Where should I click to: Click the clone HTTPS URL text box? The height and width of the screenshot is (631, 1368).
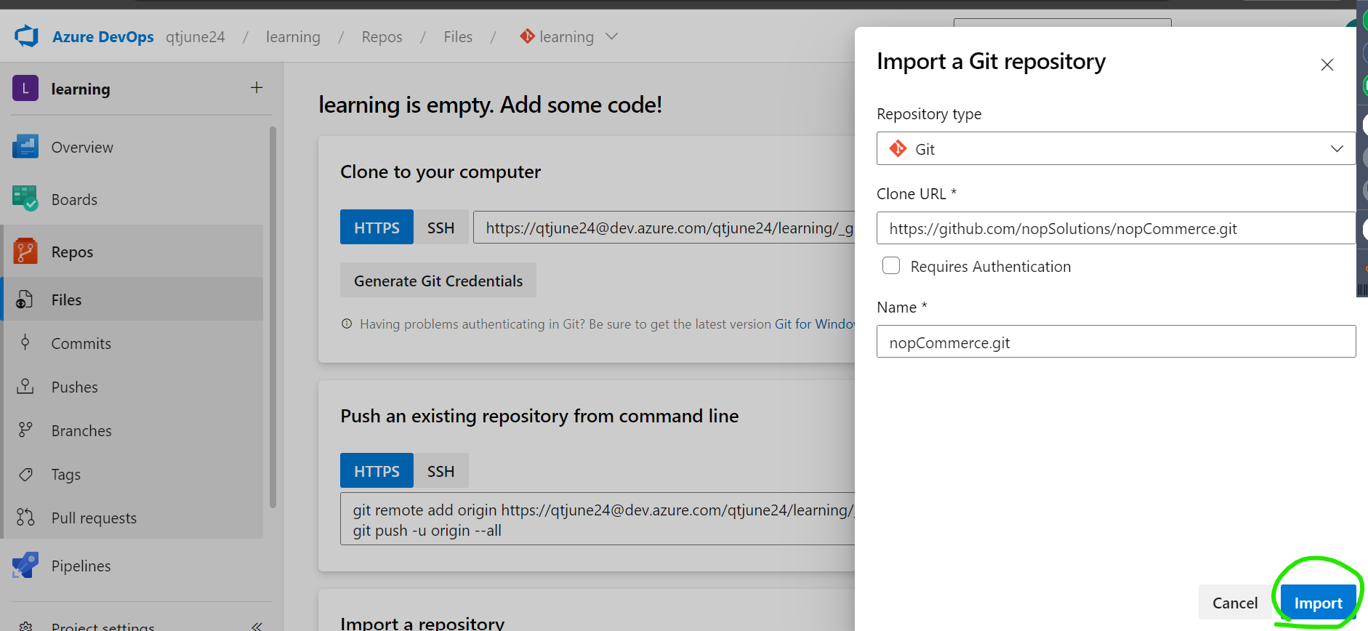click(664, 228)
